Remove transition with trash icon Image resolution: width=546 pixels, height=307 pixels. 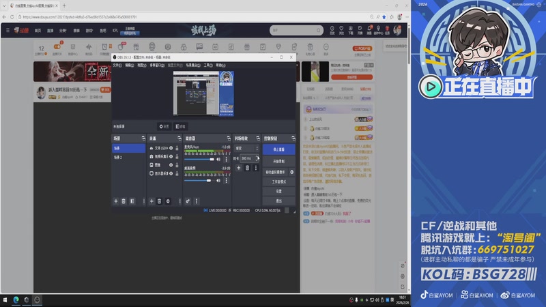click(247, 168)
